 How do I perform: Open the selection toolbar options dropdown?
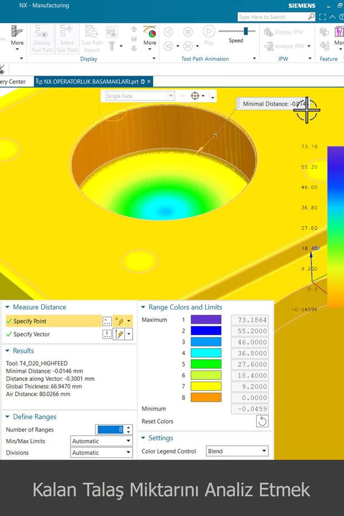213,97
